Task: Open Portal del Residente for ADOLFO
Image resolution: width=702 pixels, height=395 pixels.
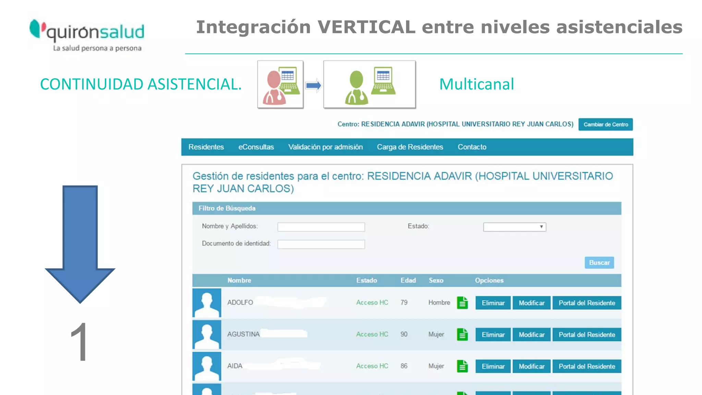Action: [x=587, y=303]
